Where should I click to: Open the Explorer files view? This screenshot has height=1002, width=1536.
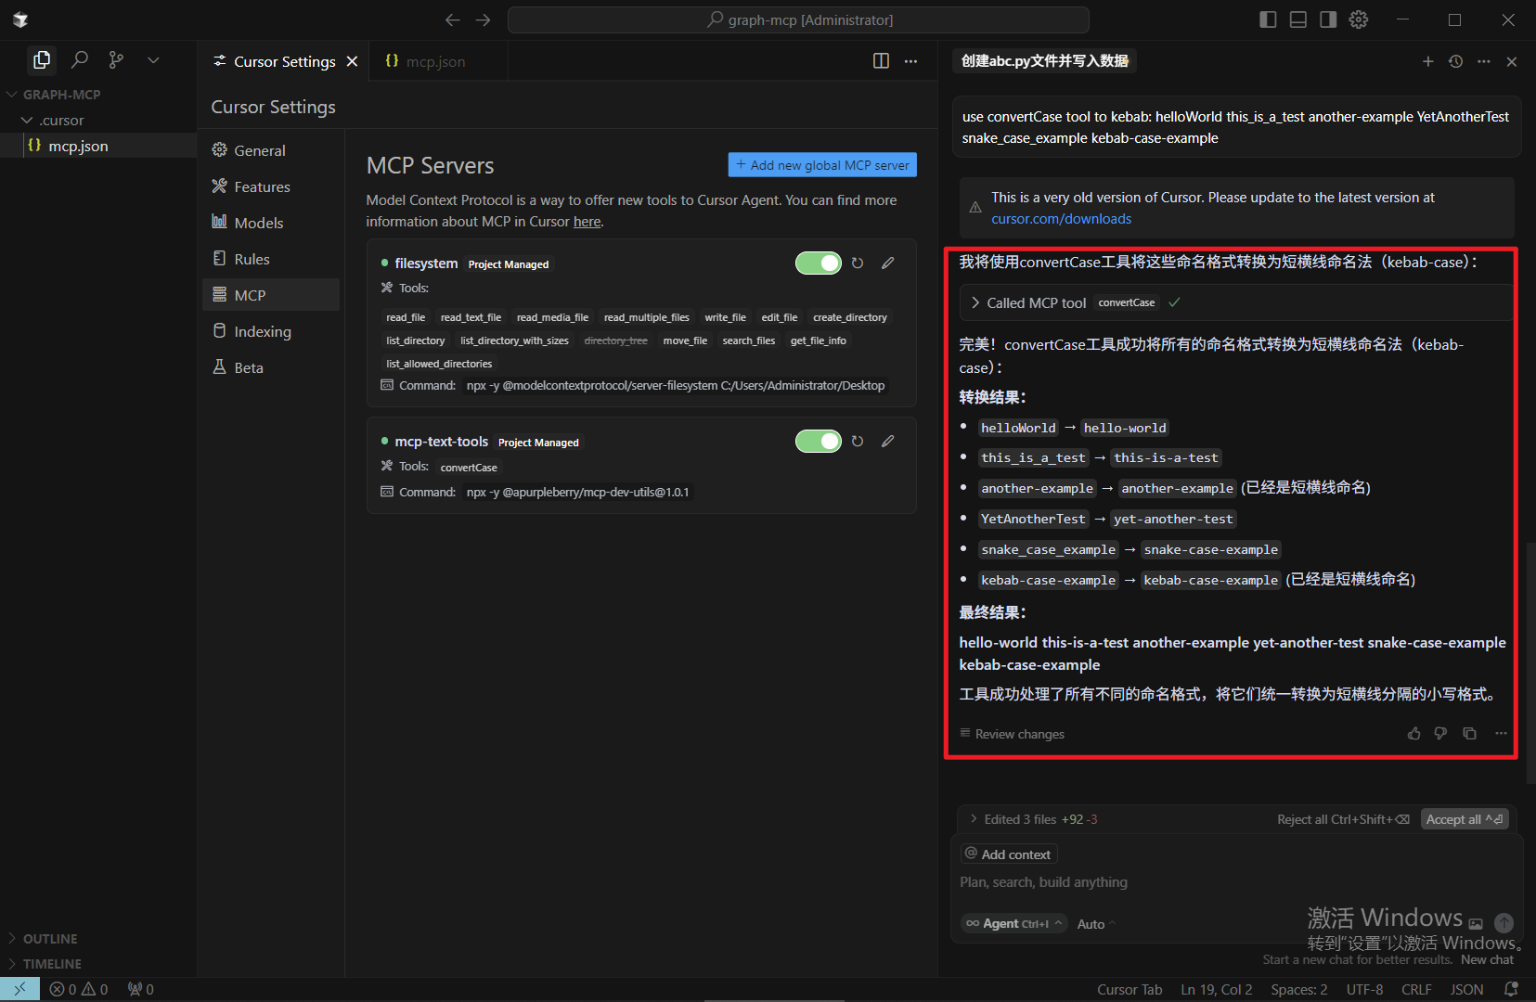[42, 60]
